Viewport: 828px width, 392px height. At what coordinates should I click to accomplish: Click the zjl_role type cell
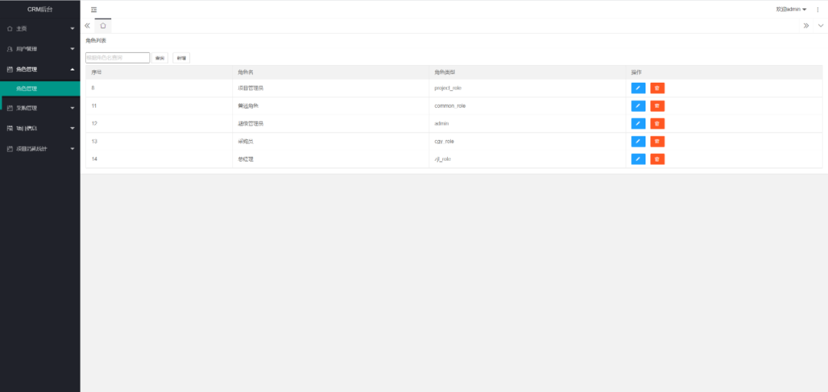(x=527, y=158)
